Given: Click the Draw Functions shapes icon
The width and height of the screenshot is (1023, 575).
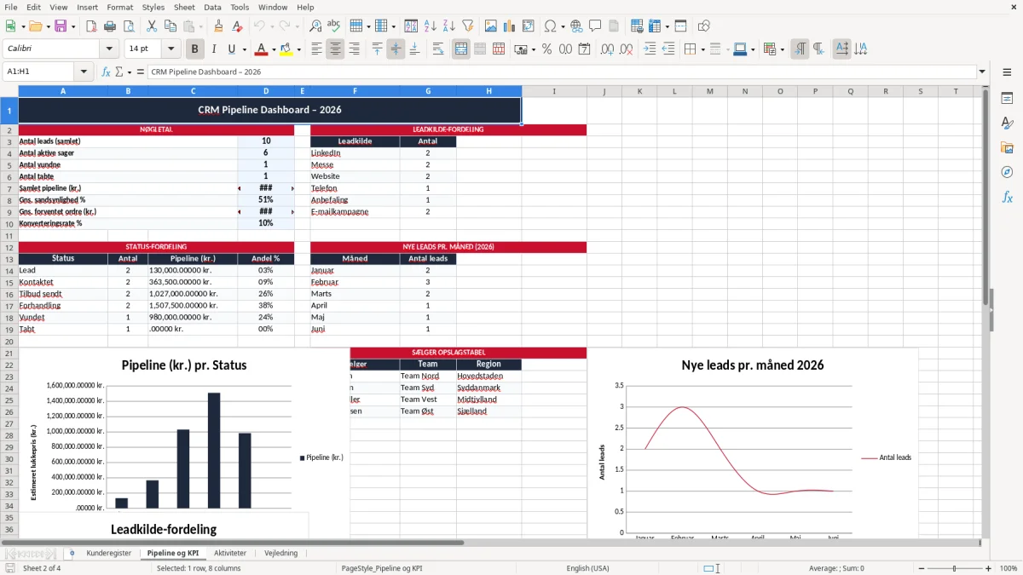Looking at the screenshot, I should (704, 26).
